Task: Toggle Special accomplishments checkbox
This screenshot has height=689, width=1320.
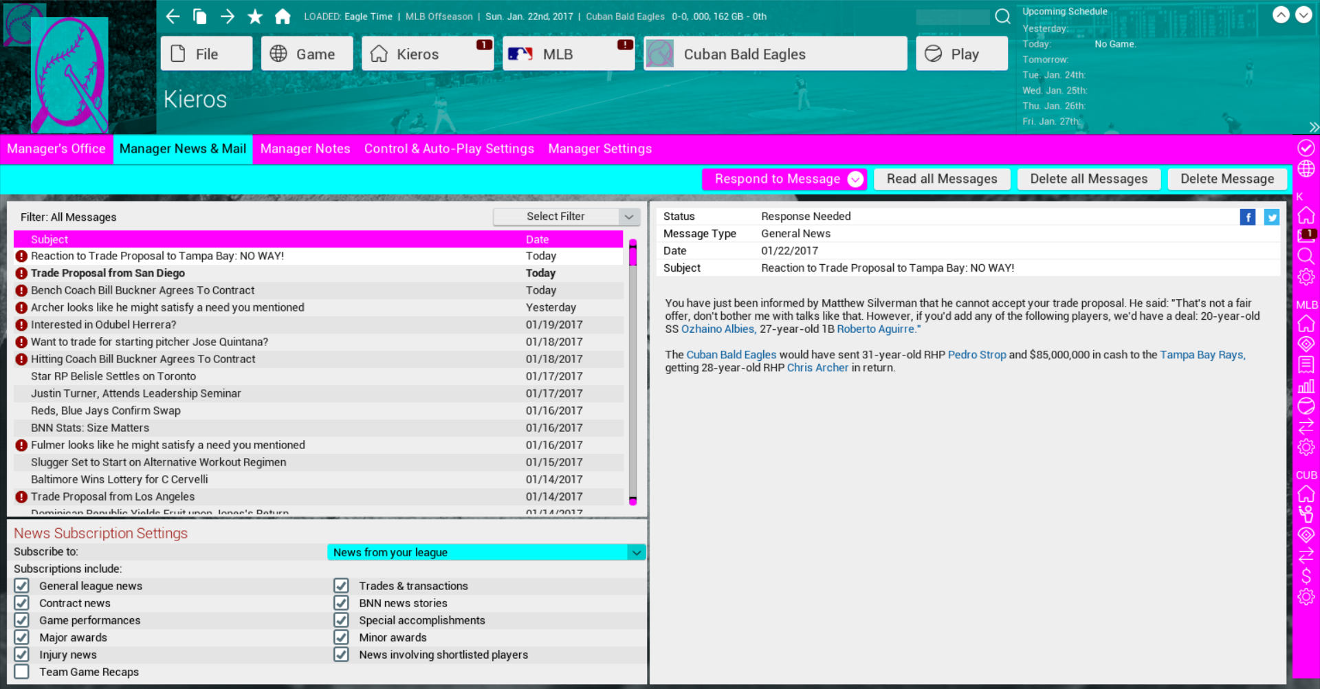Action: [x=341, y=620]
